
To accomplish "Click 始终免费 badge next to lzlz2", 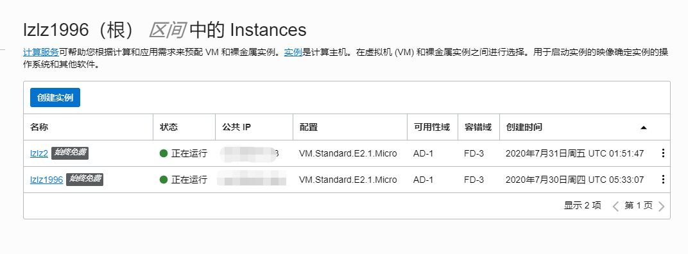I will coord(71,153).
